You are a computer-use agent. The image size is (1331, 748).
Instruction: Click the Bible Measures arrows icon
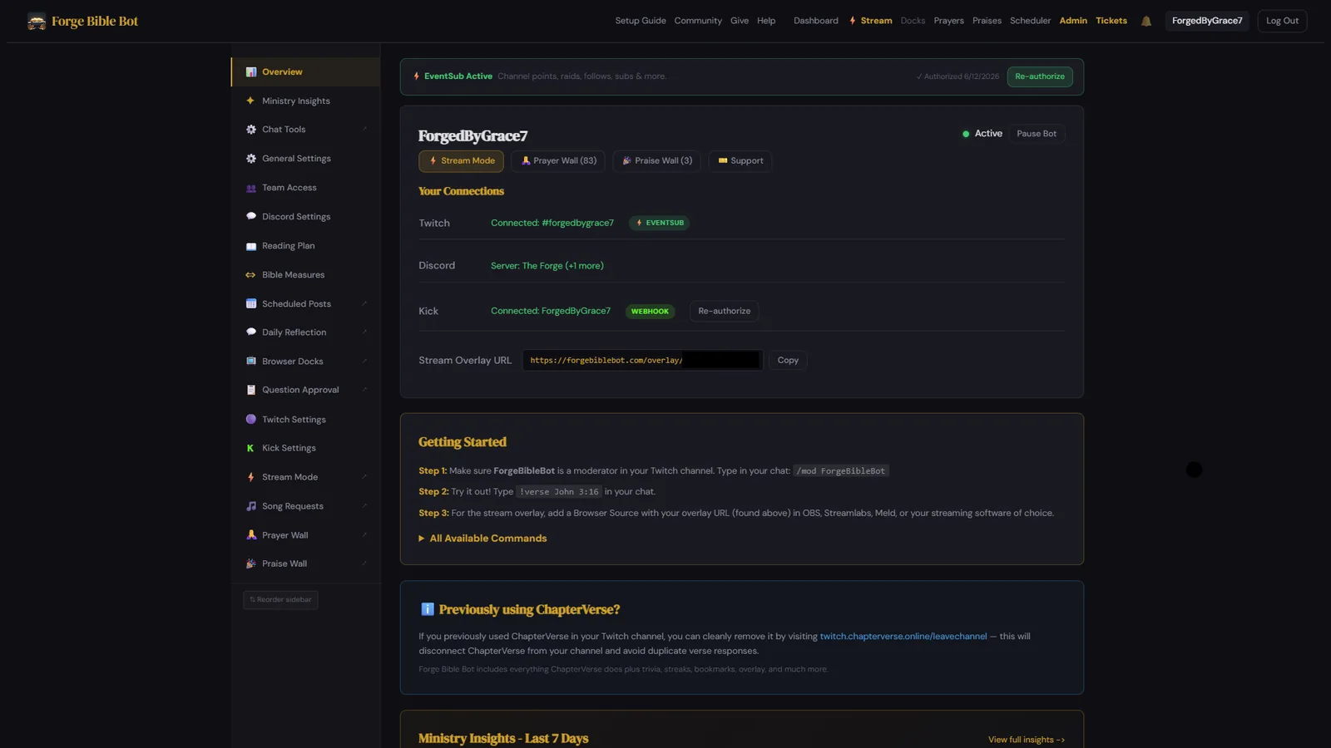(x=250, y=275)
